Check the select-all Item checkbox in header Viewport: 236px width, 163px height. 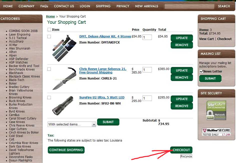pos(49,30)
